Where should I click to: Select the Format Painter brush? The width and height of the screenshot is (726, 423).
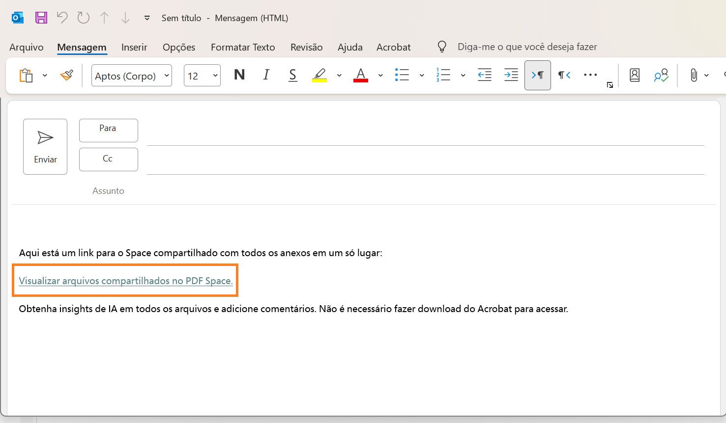click(66, 76)
